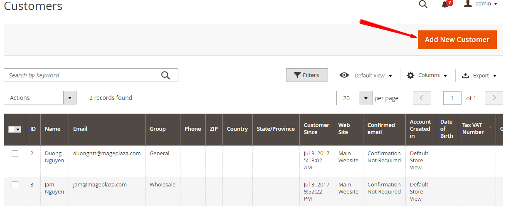Click Add New Customer button
Viewport: 506px width, 206px height.
click(x=457, y=40)
